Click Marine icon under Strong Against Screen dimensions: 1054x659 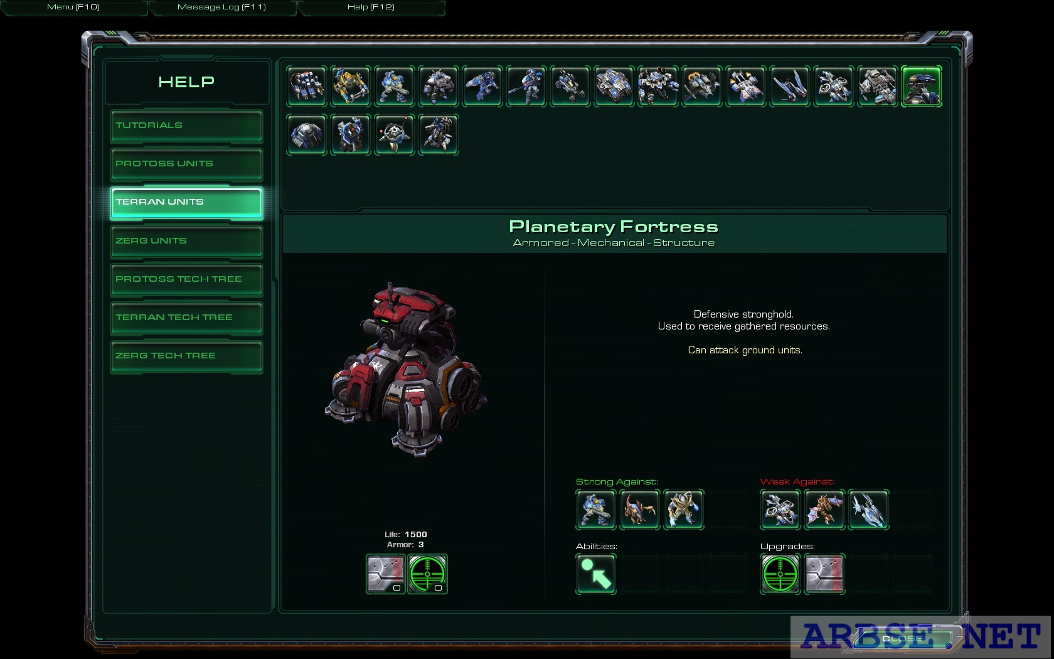tap(596, 510)
